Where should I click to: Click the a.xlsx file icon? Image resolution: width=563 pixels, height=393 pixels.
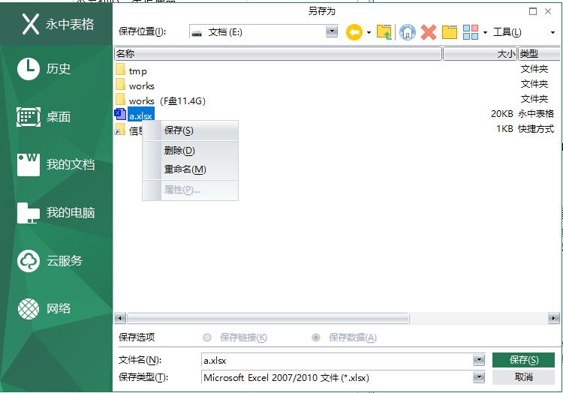coord(120,115)
